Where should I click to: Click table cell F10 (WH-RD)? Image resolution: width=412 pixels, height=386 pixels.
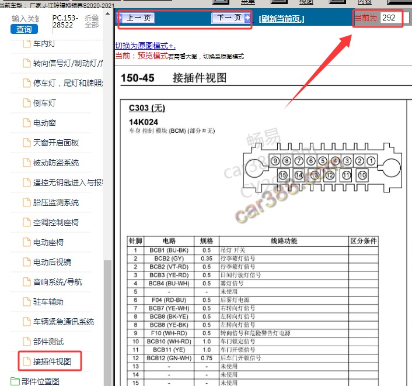click(169, 333)
